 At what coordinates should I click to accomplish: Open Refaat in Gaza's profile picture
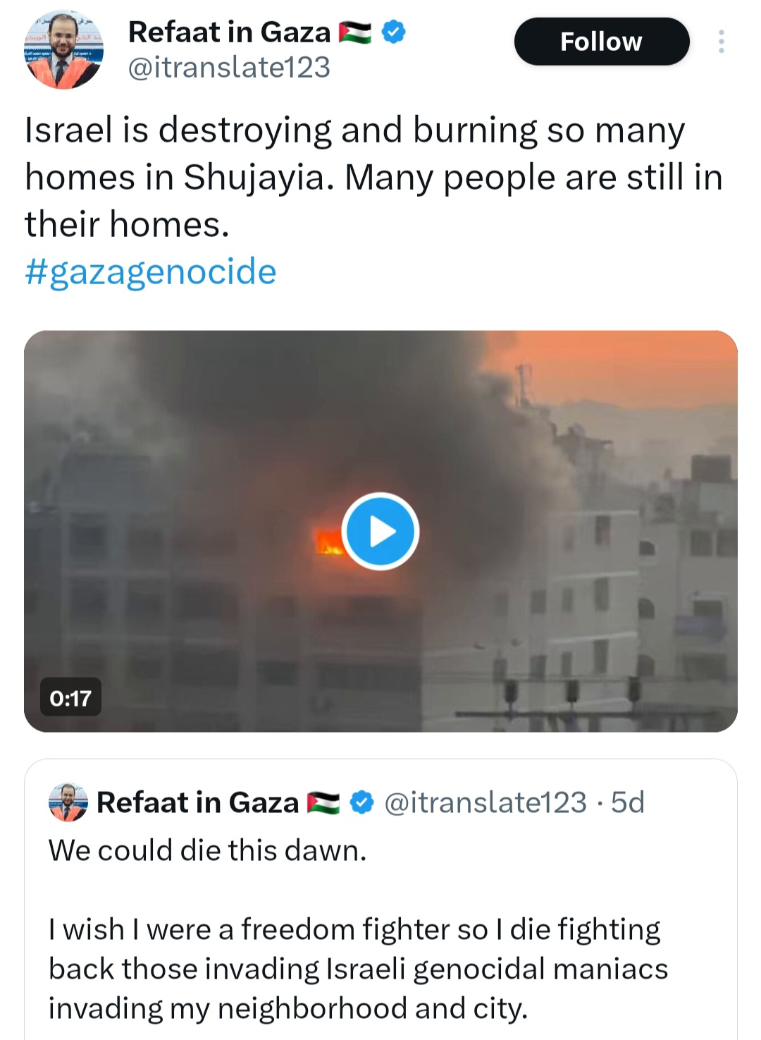[63, 49]
